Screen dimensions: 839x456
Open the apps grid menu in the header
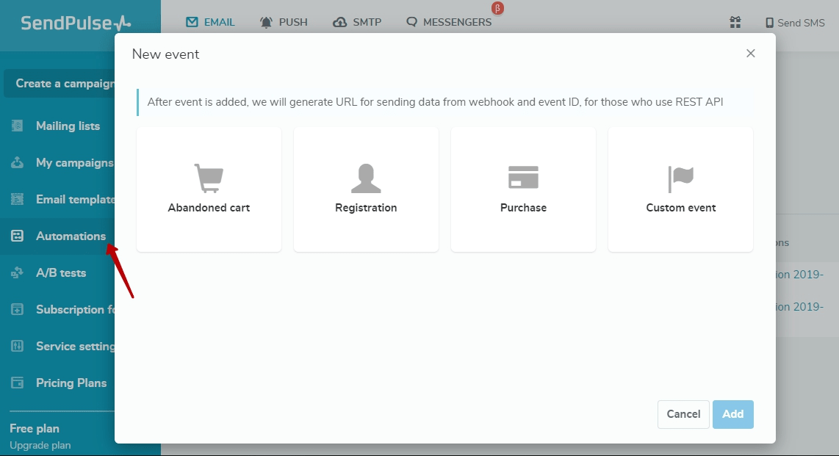[735, 22]
